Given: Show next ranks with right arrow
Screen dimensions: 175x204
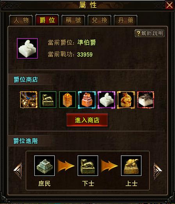Looking at the screenshot, I should coord(158,171).
